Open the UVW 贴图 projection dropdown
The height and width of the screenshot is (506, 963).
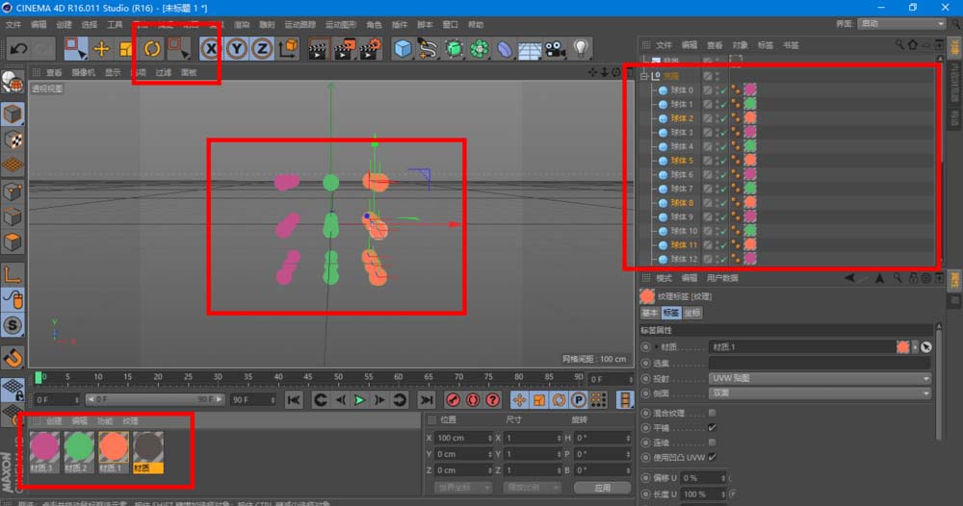coord(820,378)
